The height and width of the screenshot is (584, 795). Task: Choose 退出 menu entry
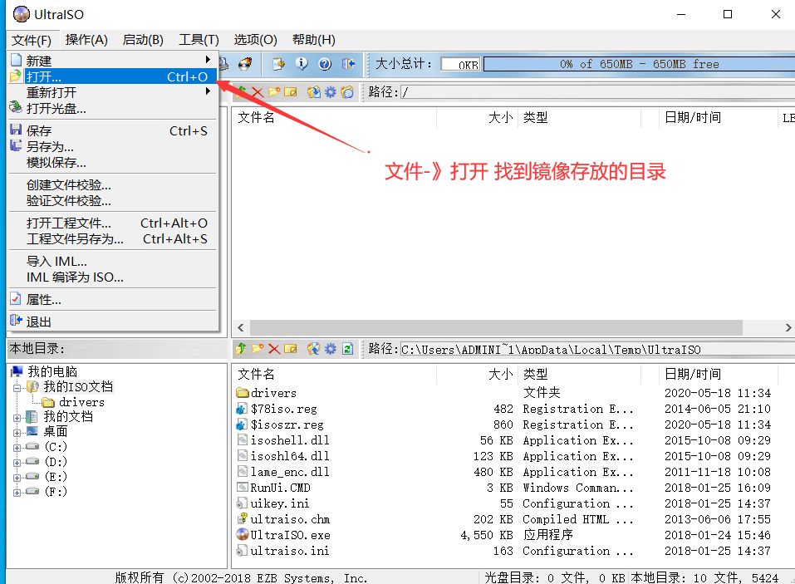112,322
